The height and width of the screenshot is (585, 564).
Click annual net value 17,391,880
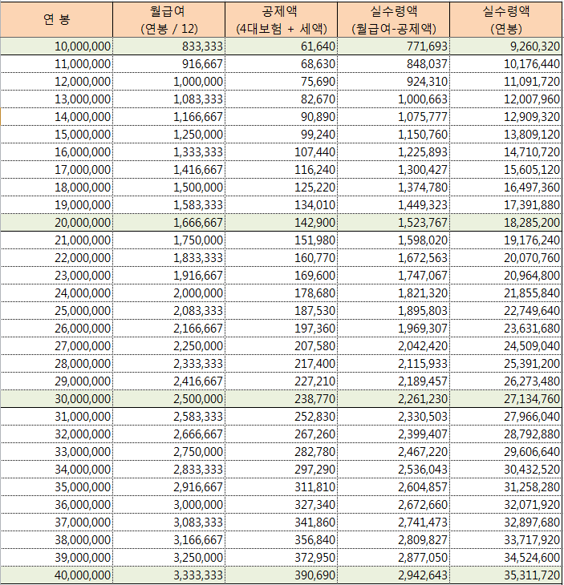(x=506, y=205)
